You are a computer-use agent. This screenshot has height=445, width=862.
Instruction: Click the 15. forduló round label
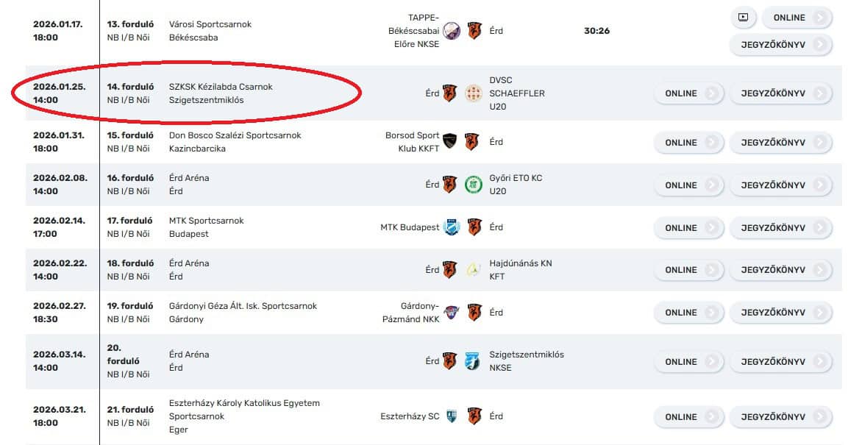(x=131, y=135)
